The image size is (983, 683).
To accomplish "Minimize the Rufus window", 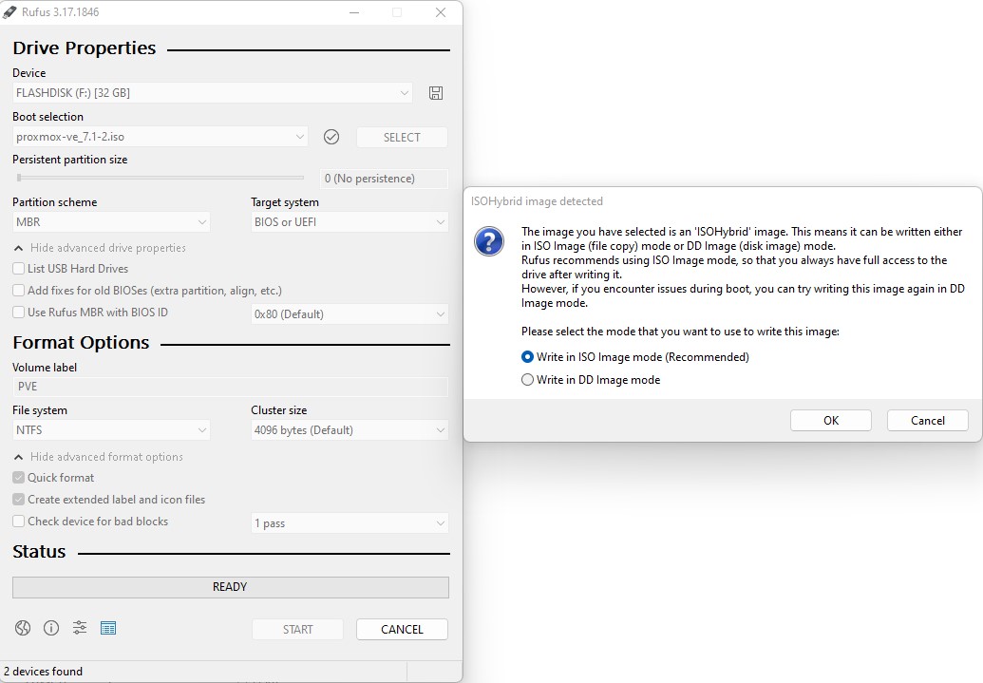I will (354, 12).
